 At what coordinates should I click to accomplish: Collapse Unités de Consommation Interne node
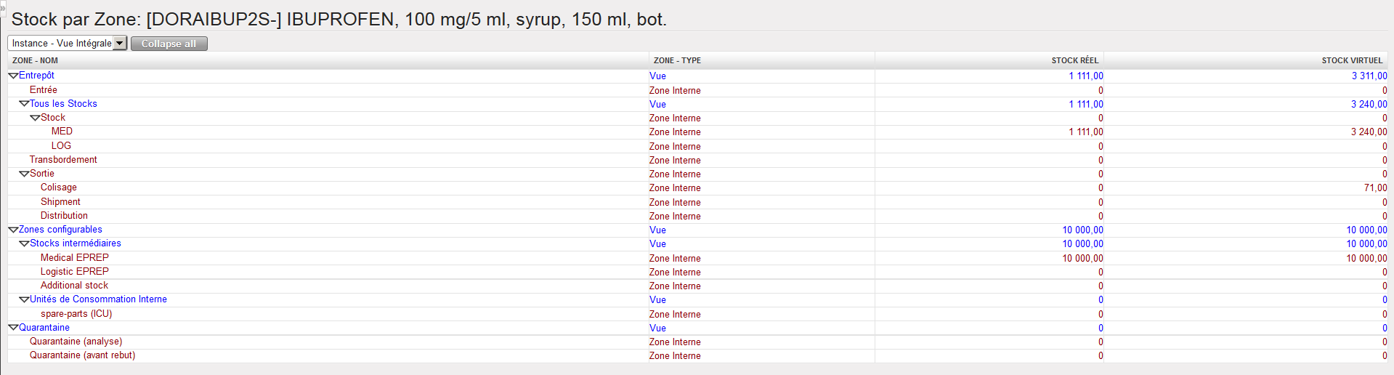(x=24, y=299)
